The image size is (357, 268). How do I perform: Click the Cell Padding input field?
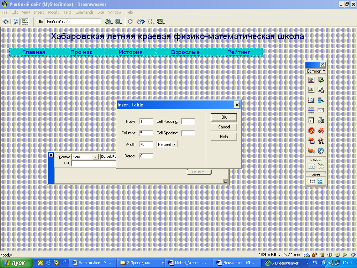(x=188, y=121)
